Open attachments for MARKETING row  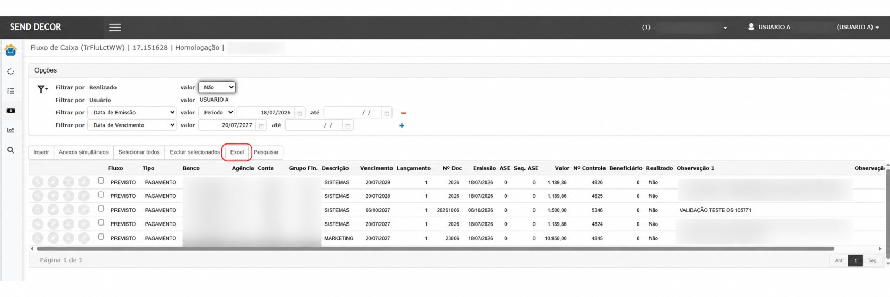(84, 238)
